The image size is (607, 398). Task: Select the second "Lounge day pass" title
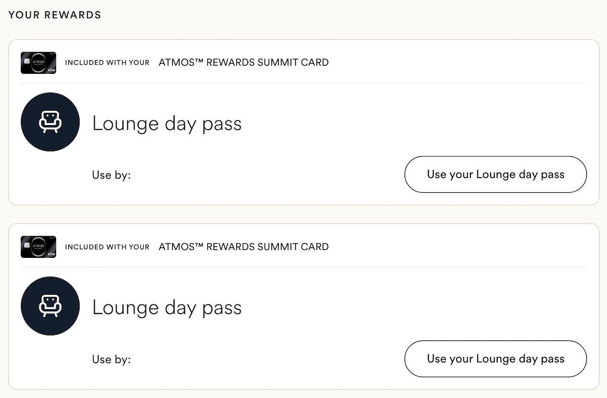(166, 308)
